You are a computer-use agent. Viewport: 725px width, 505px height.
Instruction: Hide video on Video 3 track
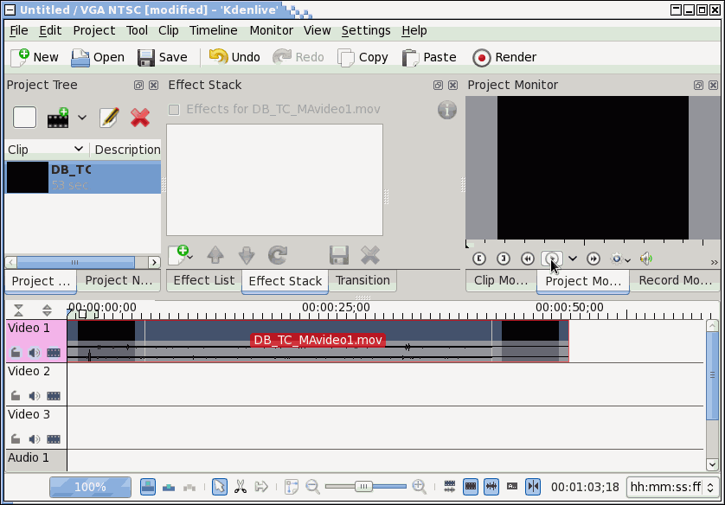click(54, 439)
